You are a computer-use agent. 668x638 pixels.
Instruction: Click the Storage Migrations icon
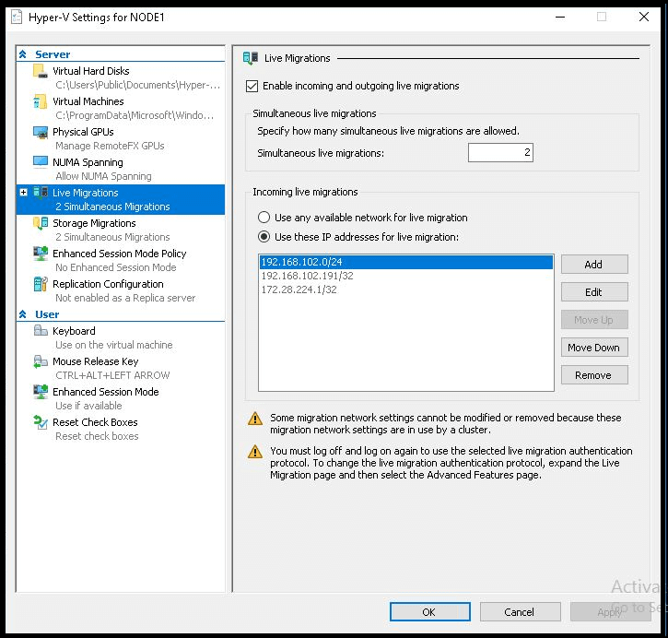40,223
